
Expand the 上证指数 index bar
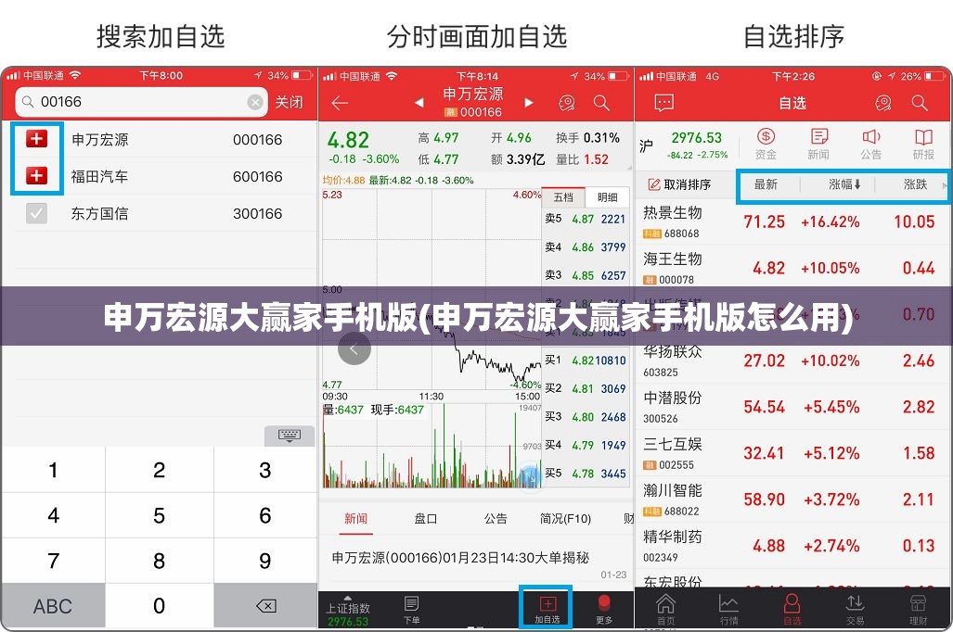pyautogui.click(x=348, y=610)
